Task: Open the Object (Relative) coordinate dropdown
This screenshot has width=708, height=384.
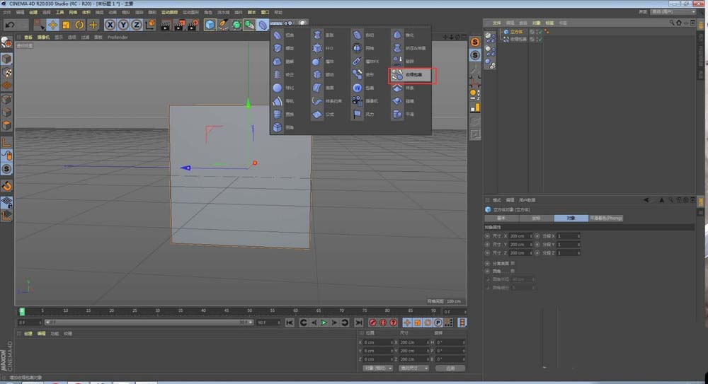Action: pyautogui.click(x=377, y=368)
